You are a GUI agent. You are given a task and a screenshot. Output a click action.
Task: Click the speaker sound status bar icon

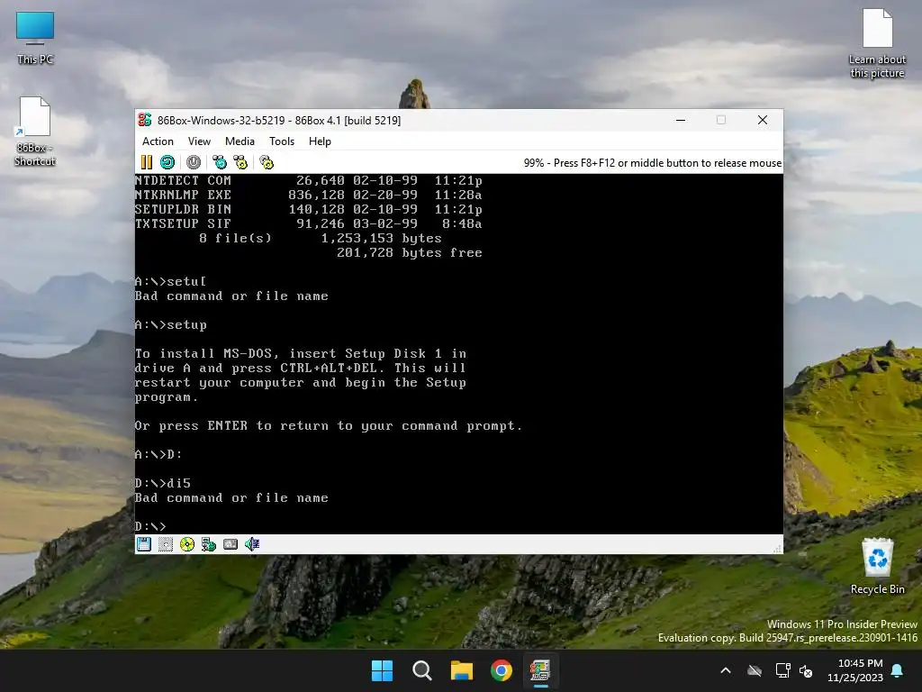tap(252, 544)
